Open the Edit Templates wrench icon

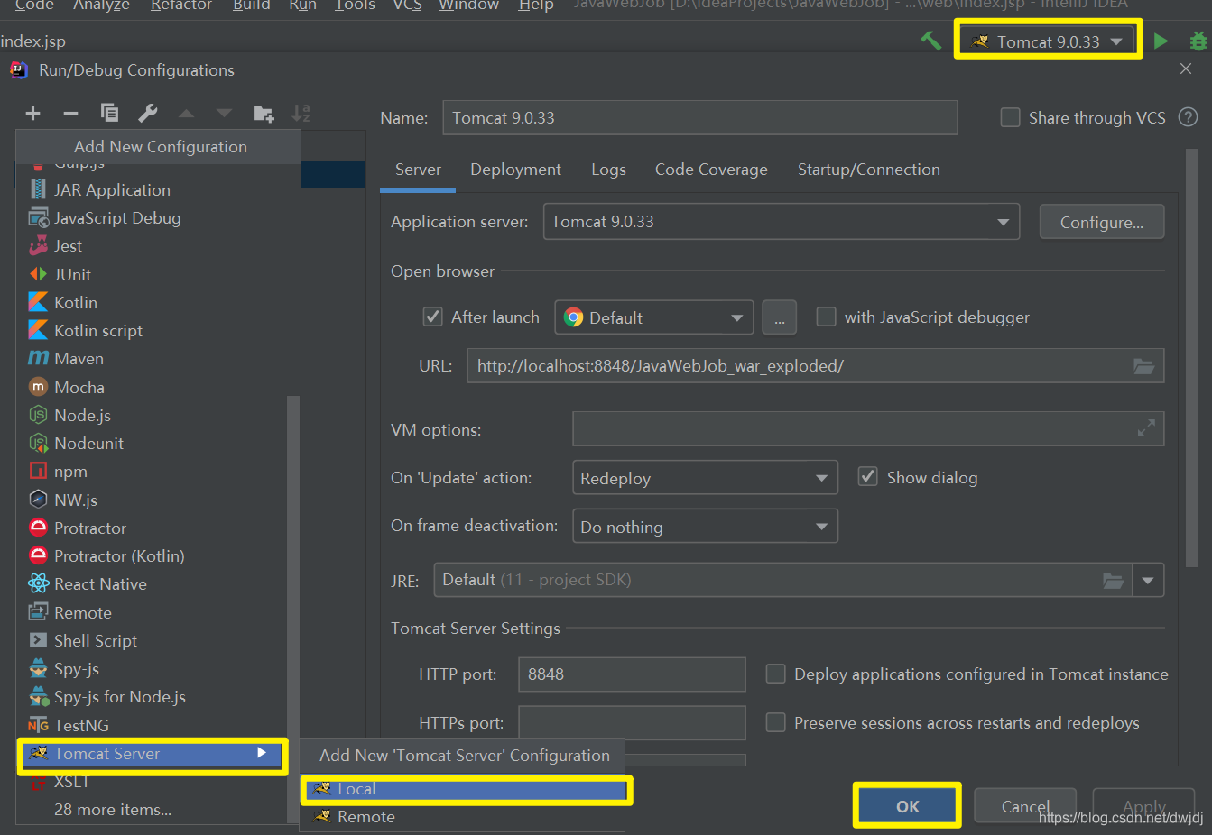click(x=148, y=113)
